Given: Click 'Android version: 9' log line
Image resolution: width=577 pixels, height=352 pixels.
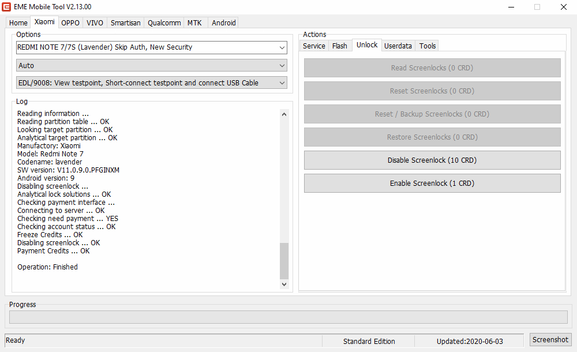Looking at the screenshot, I should (46, 178).
